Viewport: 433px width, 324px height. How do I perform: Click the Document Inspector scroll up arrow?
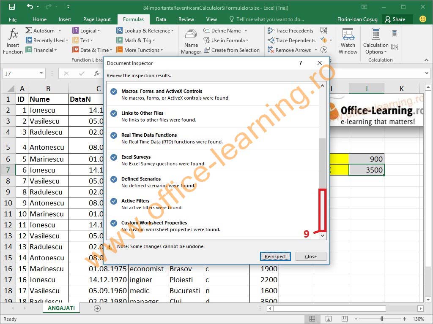(322, 86)
